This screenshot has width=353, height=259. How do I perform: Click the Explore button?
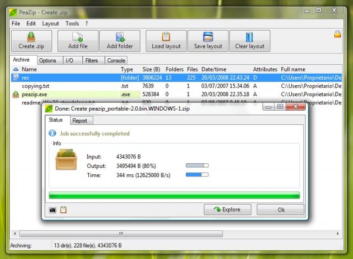227,210
